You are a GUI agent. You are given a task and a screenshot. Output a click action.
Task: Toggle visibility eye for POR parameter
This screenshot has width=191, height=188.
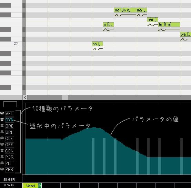(2, 157)
